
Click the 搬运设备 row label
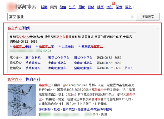click(16, 68)
